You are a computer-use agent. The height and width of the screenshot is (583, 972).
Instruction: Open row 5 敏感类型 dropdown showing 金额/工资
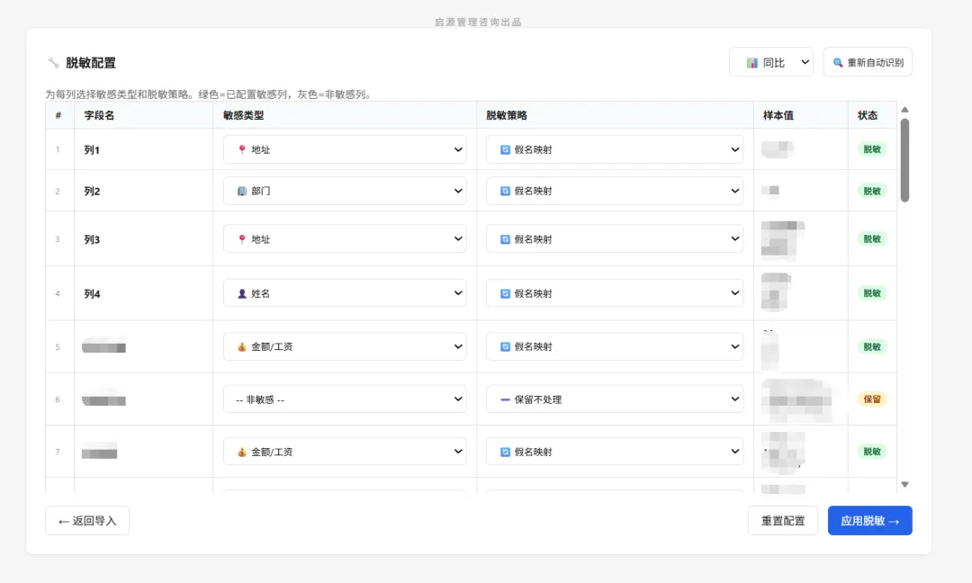[x=345, y=347]
